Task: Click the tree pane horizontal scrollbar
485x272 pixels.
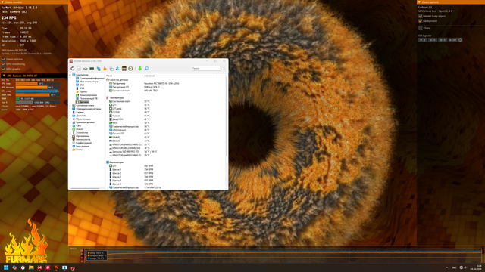Action: click(85, 188)
